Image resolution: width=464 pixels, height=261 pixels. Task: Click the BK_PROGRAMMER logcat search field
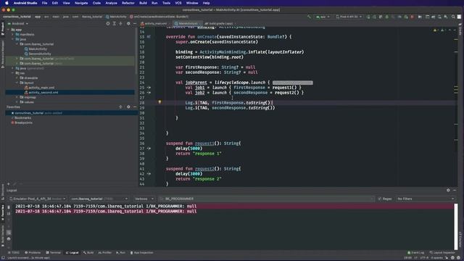click(266, 199)
